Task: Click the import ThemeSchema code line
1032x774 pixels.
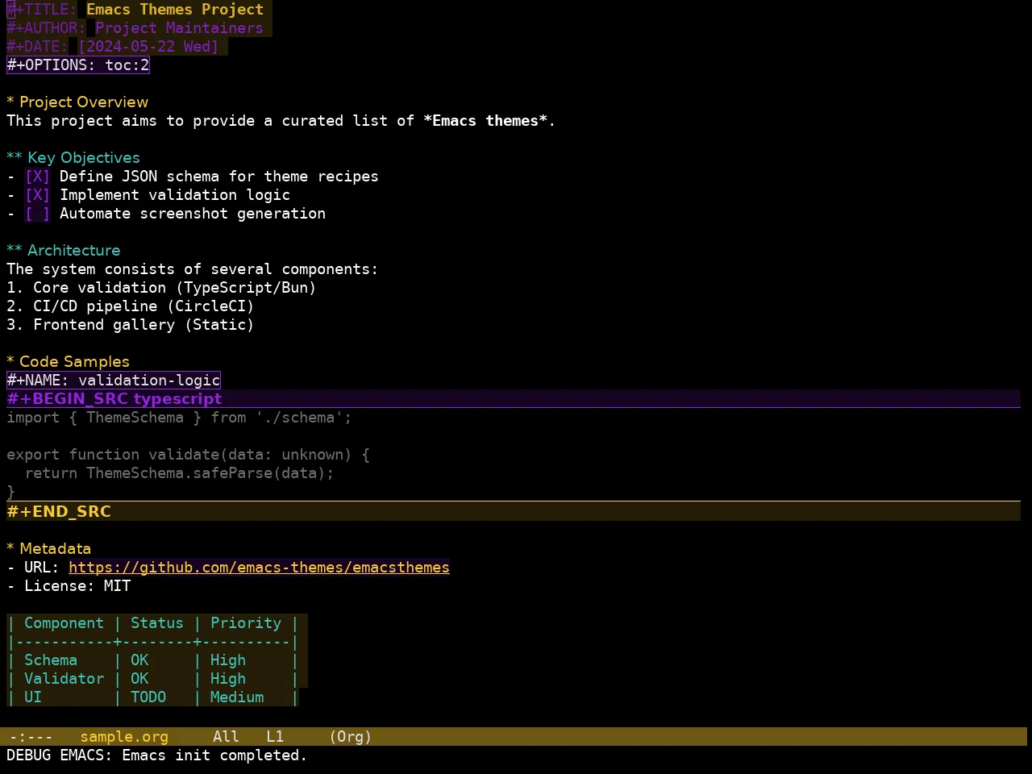Action: (x=179, y=418)
